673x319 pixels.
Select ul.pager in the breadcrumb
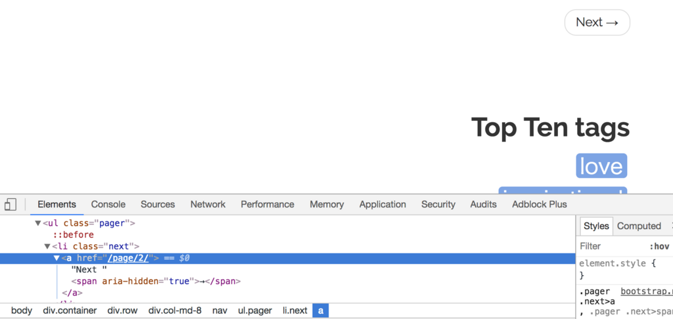click(255, 310)
